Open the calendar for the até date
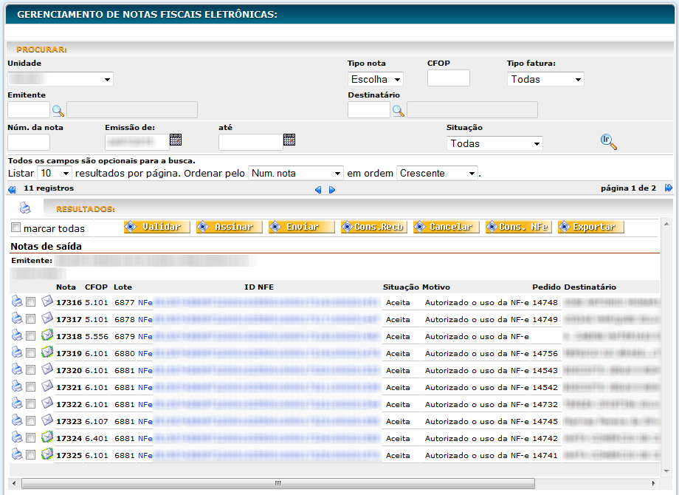 point(289,140)
